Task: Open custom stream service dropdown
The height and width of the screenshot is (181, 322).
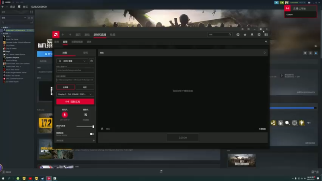Action: (x=72, y=61)
